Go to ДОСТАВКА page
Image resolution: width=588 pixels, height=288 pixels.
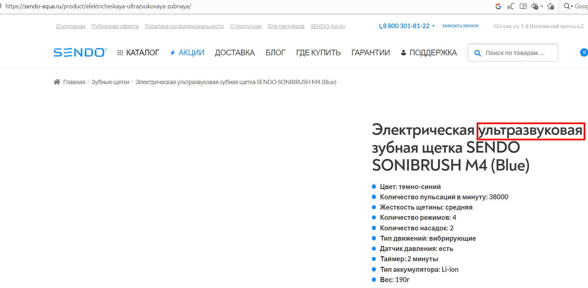pyautogui.click(x=235, y=53)
